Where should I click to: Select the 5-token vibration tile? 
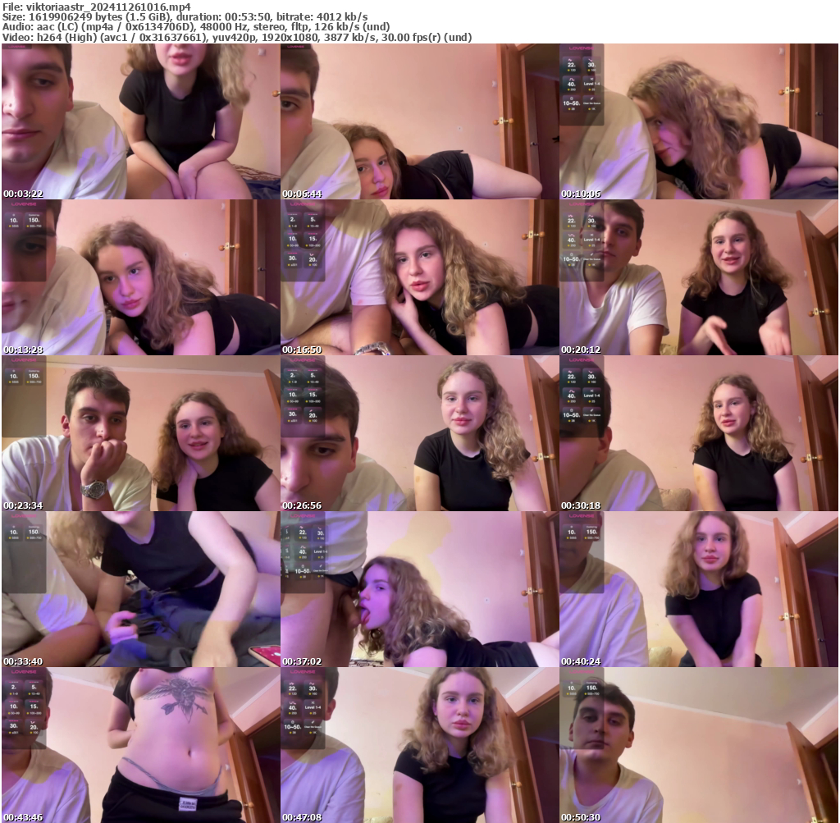(x=313, y=220)
